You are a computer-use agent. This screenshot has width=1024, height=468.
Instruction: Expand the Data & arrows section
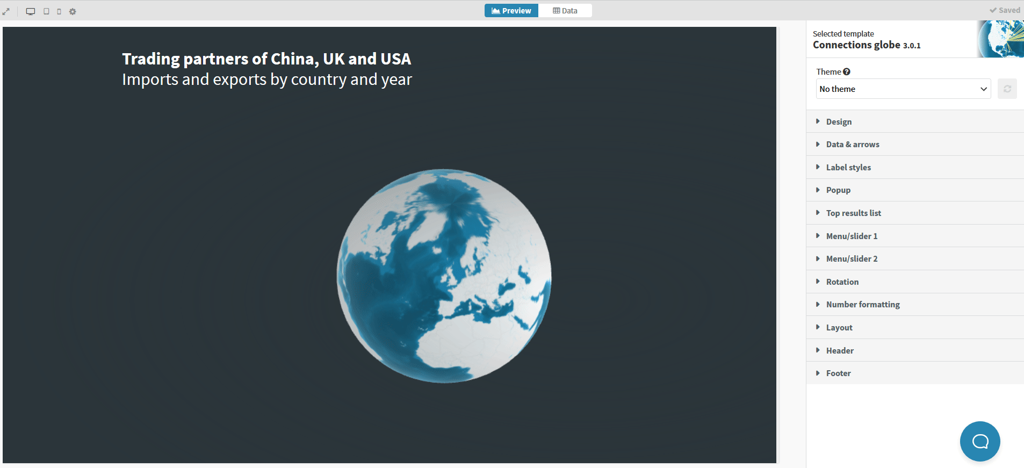pos(852,145)
